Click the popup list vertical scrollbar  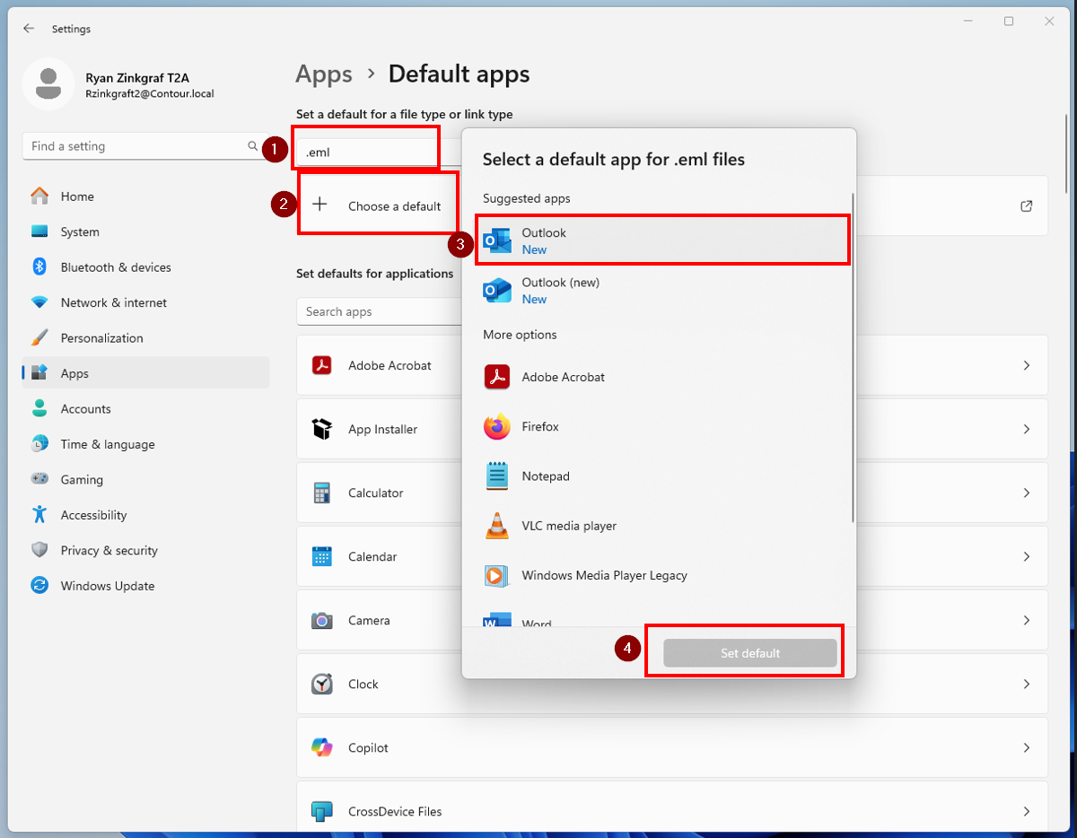click(x=853, y=356)
